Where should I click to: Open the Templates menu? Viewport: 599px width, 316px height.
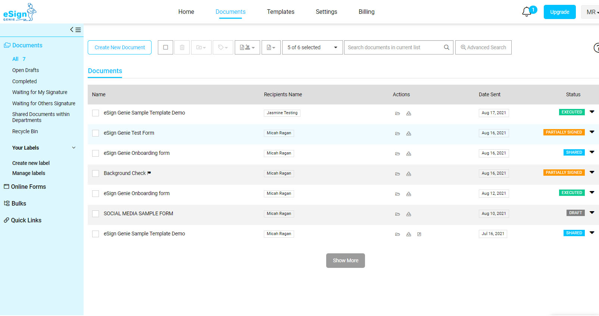(x=281, y=12)
